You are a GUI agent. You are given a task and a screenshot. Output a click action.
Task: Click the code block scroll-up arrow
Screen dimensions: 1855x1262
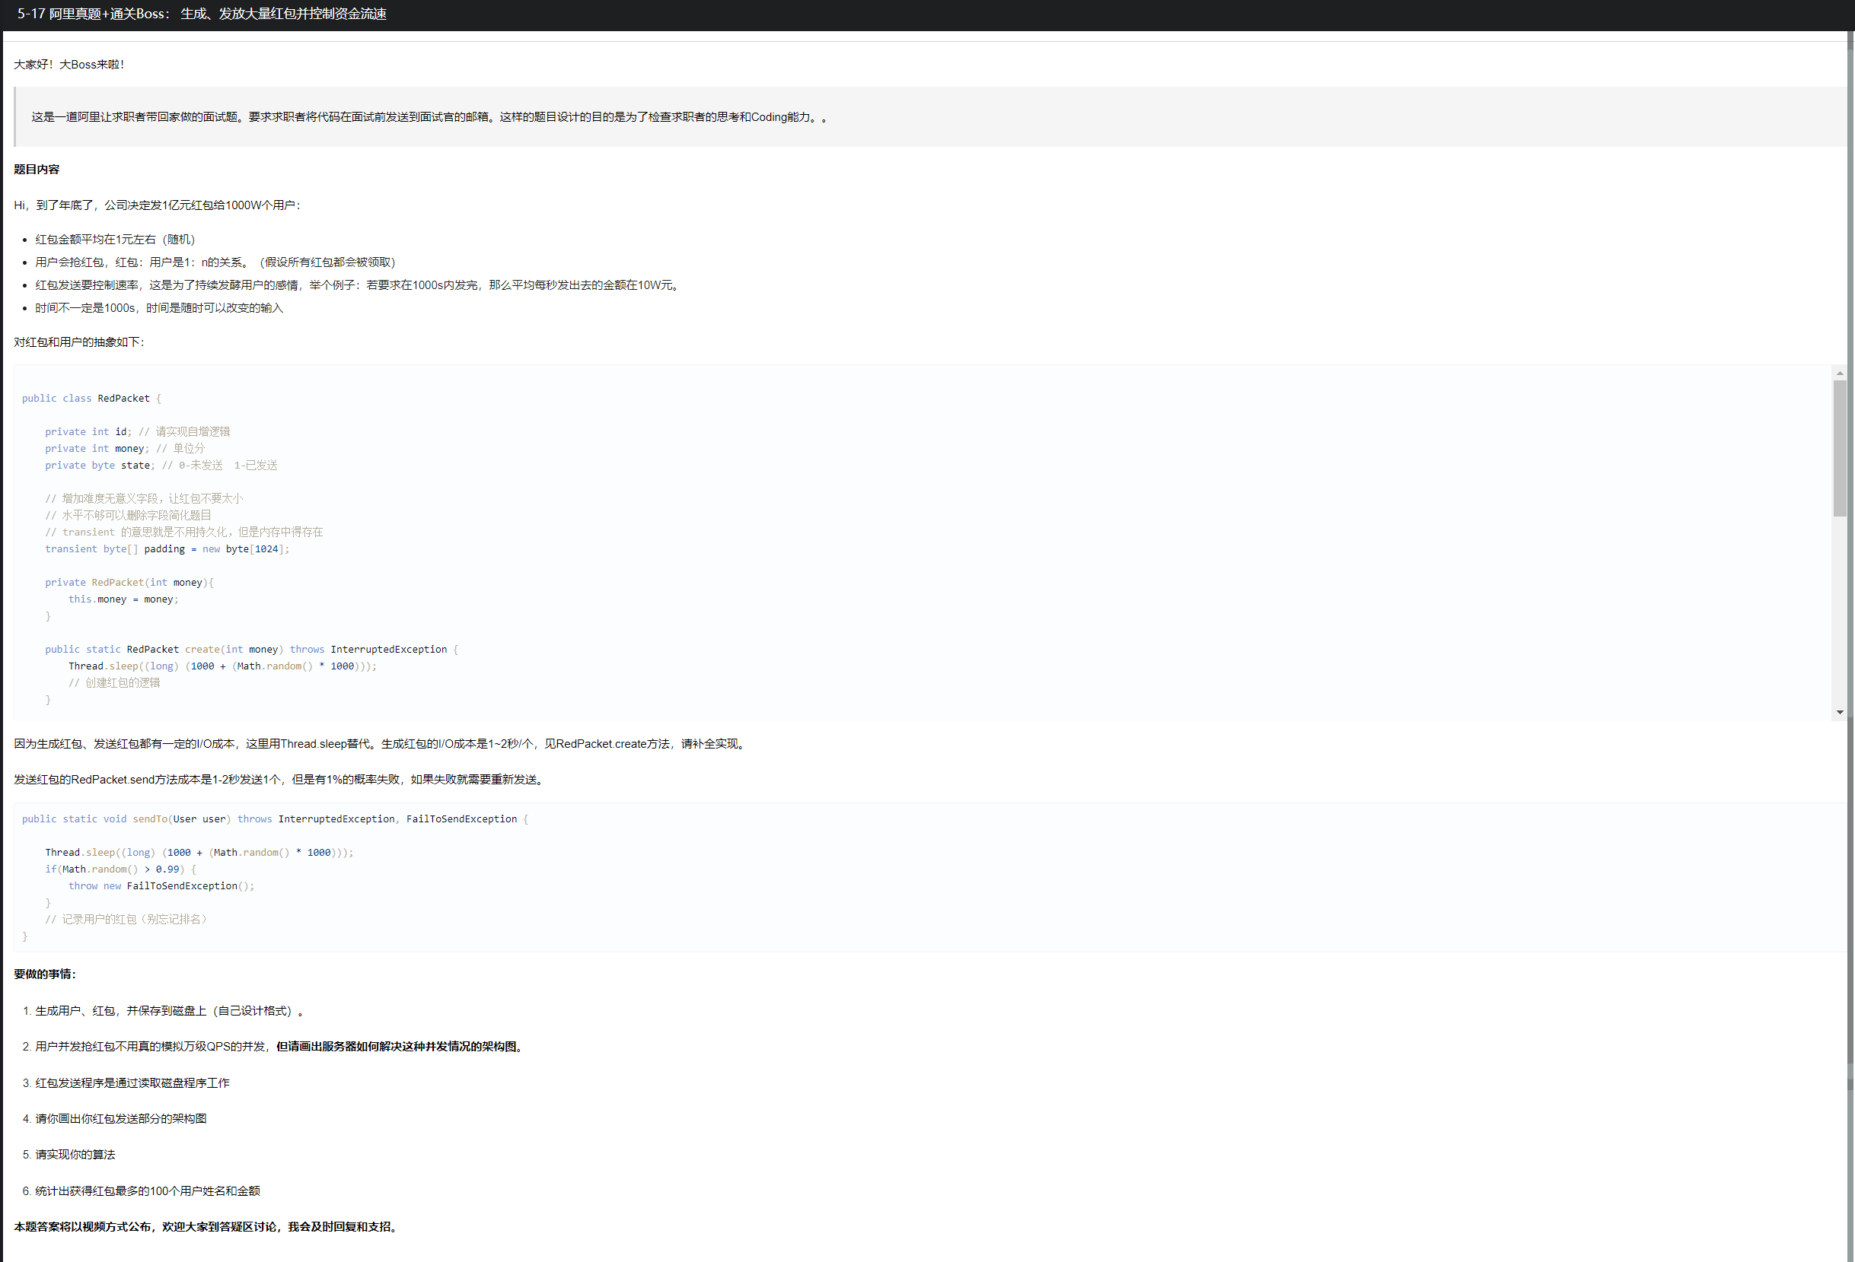[x=1839, y=373]
